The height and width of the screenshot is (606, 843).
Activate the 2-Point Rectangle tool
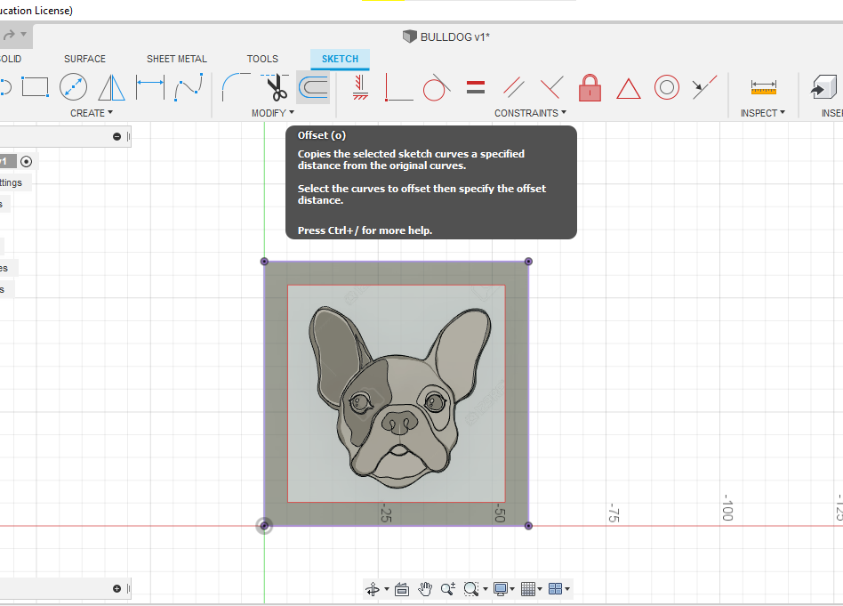click(x=35, y=85)
